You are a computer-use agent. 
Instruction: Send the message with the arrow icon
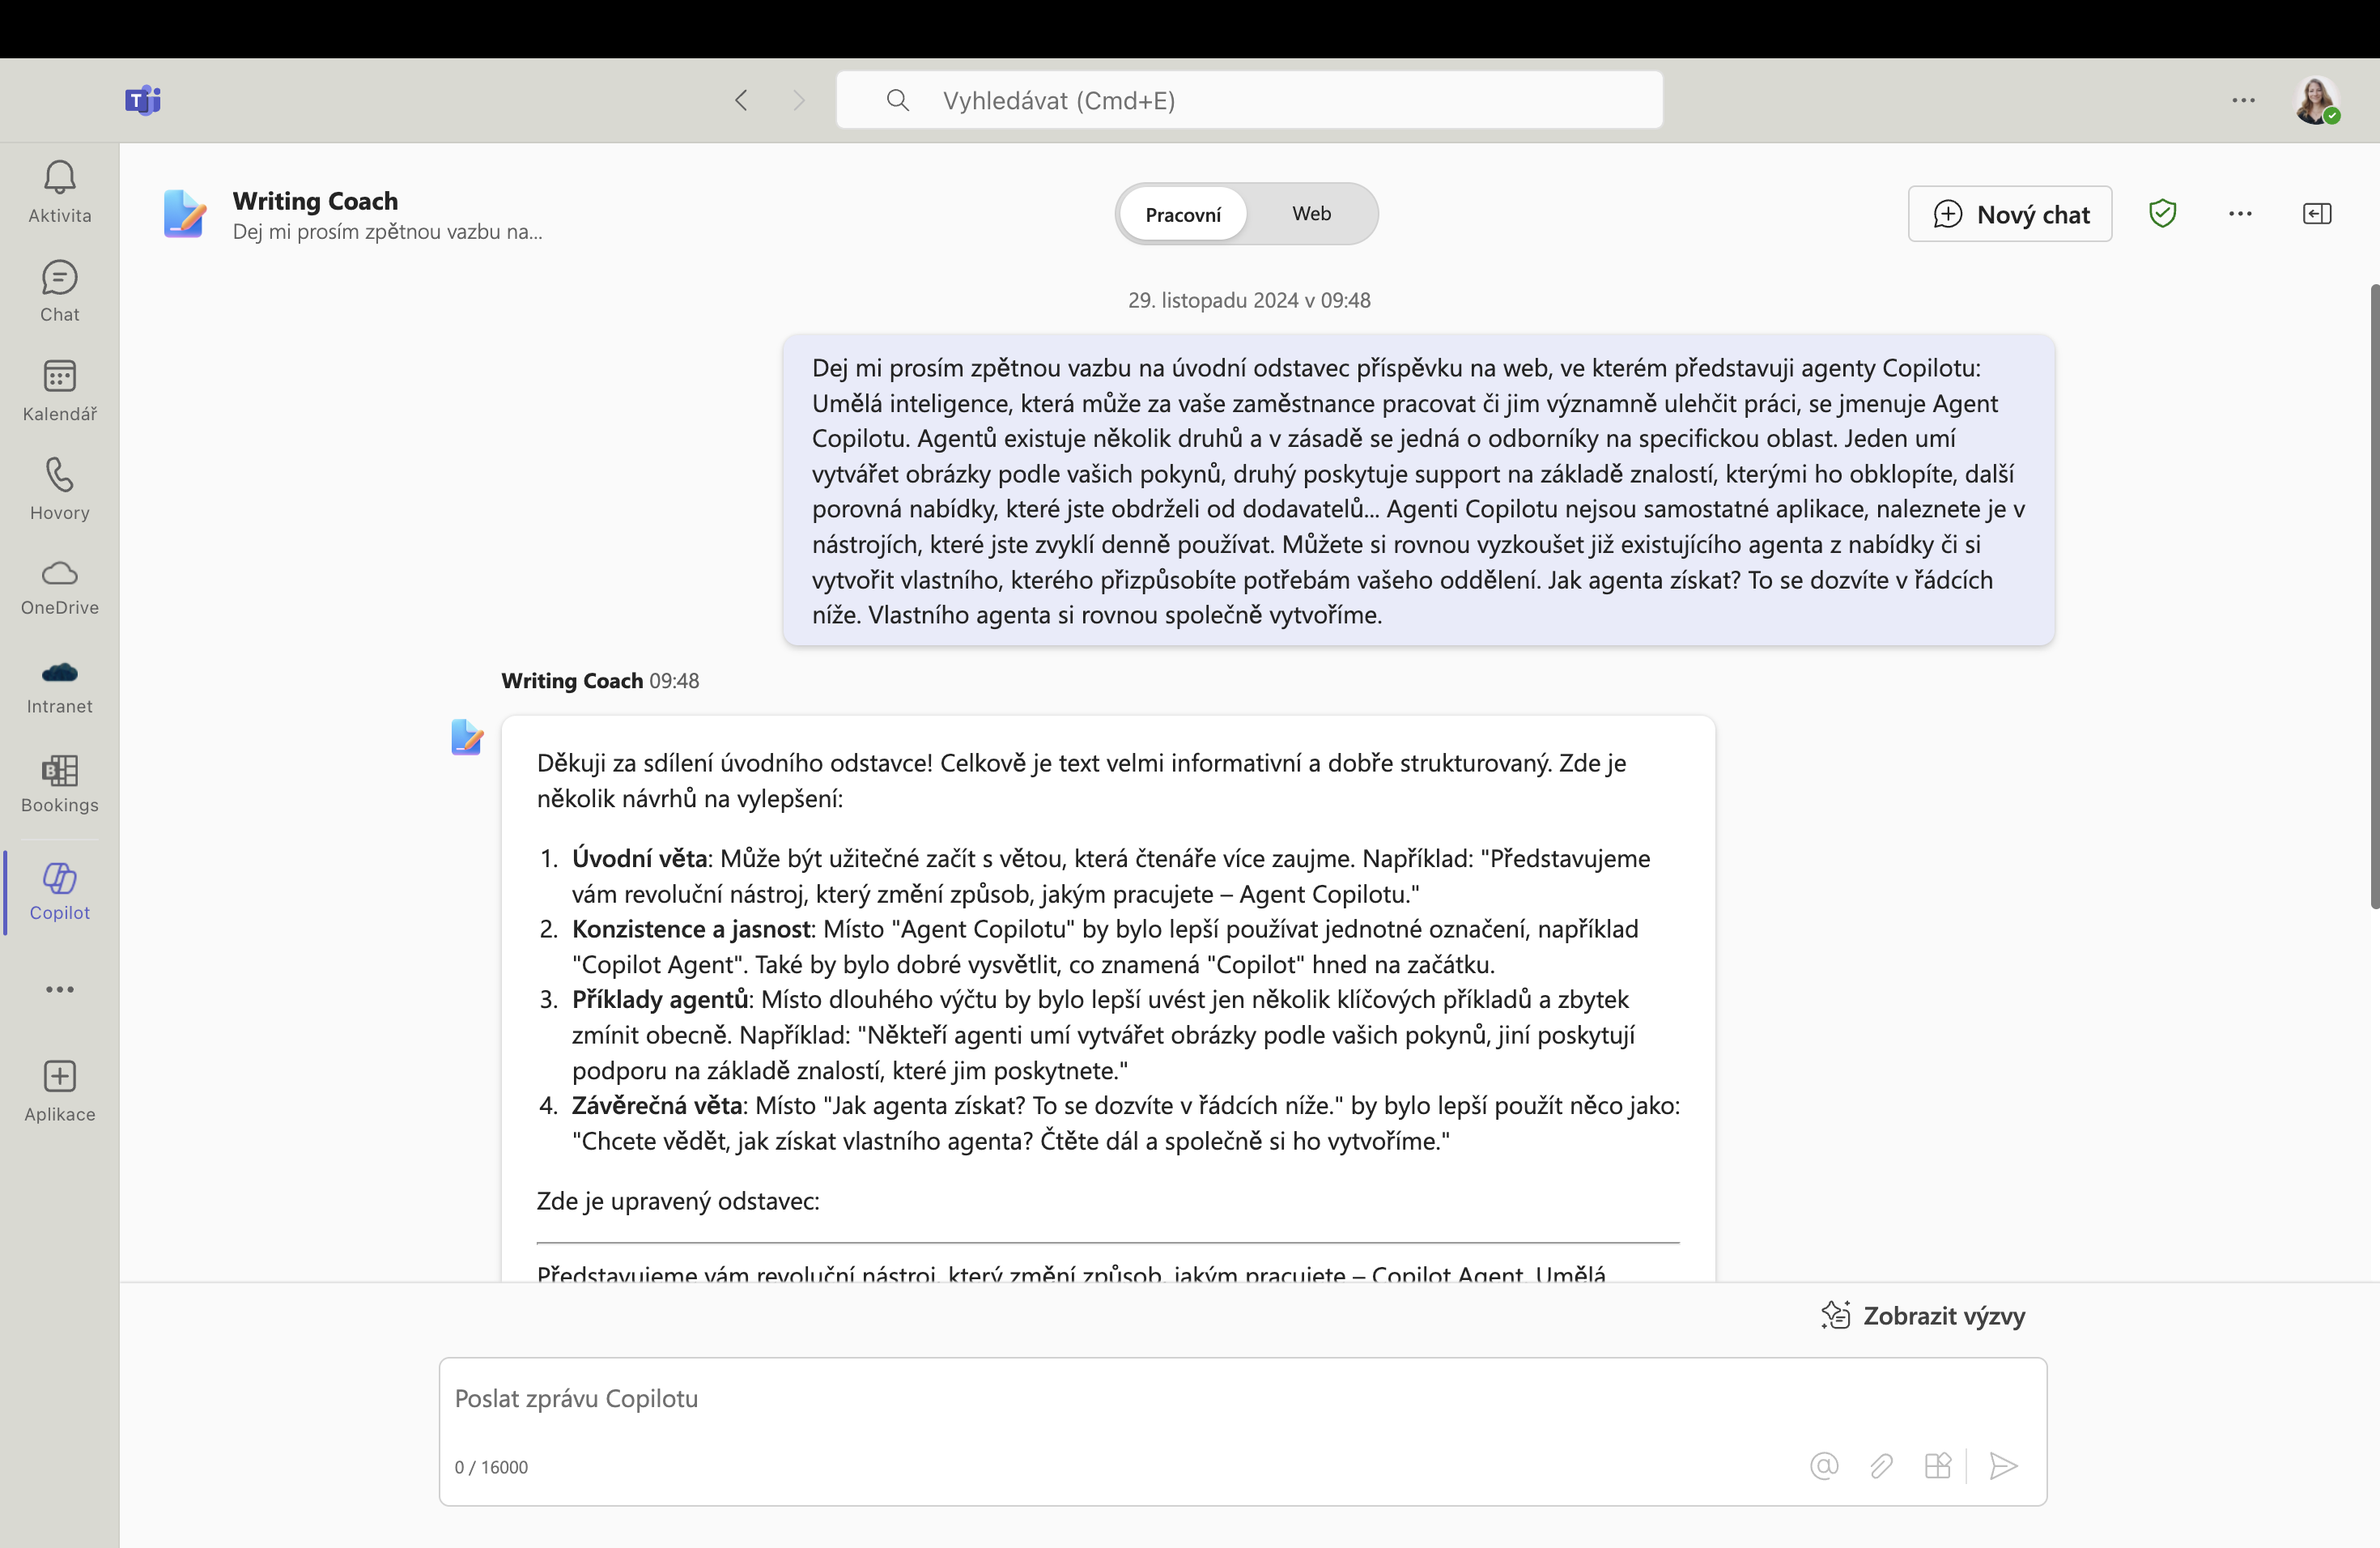(2003, 1466)
